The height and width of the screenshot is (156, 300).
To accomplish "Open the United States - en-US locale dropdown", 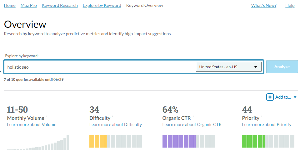I will click(229, 67).
